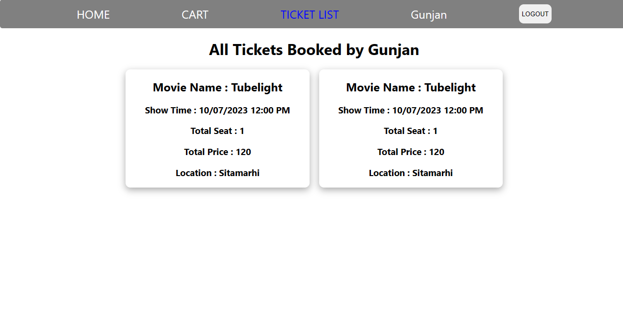Navigate to the HOME page
This screenshot has height=311, width=623.
click(93, 14)
